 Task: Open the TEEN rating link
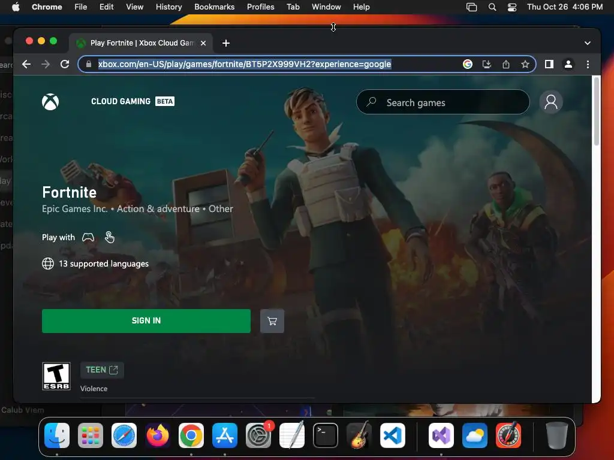point(102,370)
